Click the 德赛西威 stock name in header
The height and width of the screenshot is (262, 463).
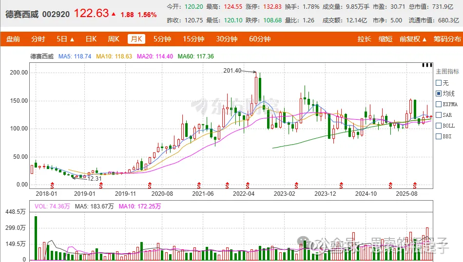[x=22, y=14]
